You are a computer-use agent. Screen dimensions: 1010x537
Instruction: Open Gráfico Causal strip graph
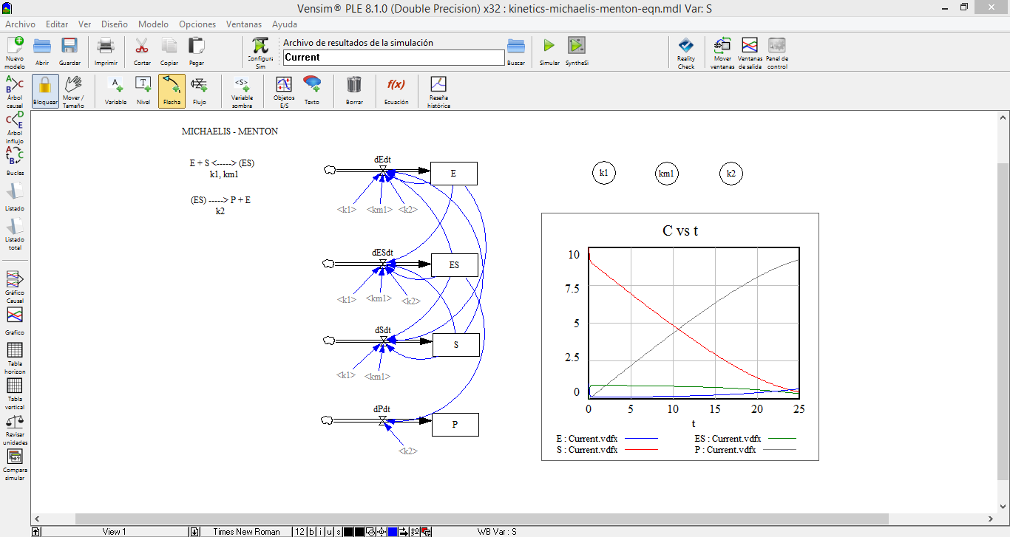point(15,287)
